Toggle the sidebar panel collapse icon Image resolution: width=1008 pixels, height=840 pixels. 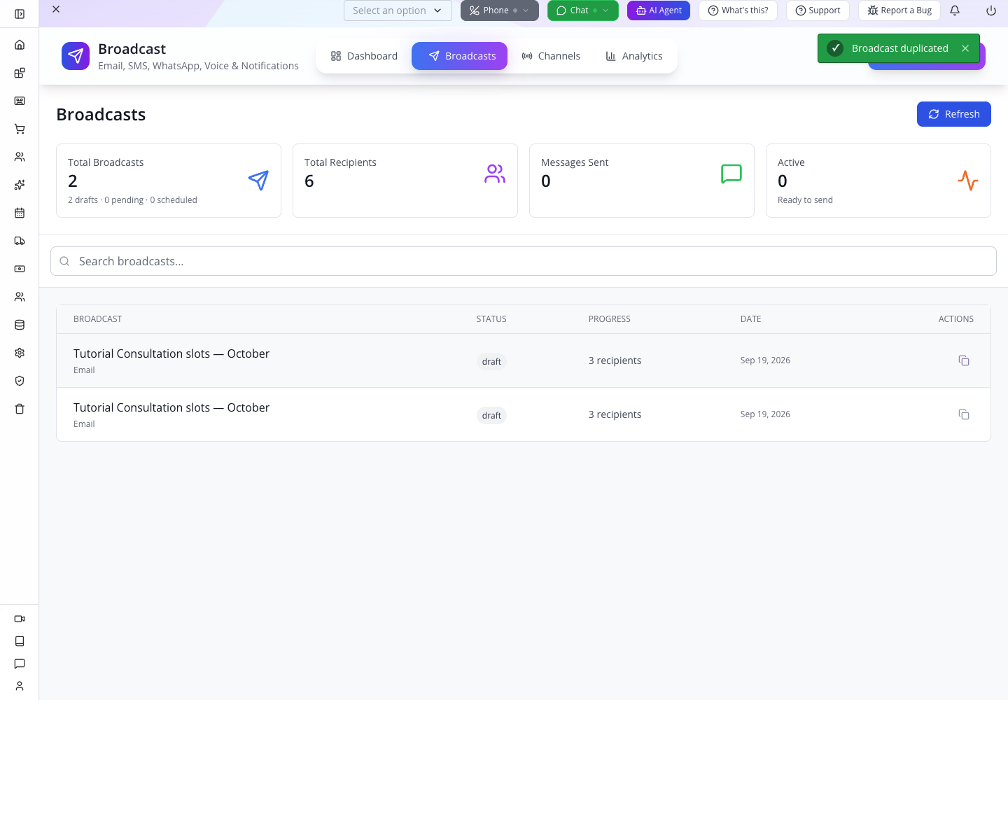[20, 14]
